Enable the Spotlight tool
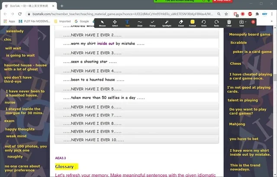Viewport: 277px width, 177px height. tap(167, 23)
